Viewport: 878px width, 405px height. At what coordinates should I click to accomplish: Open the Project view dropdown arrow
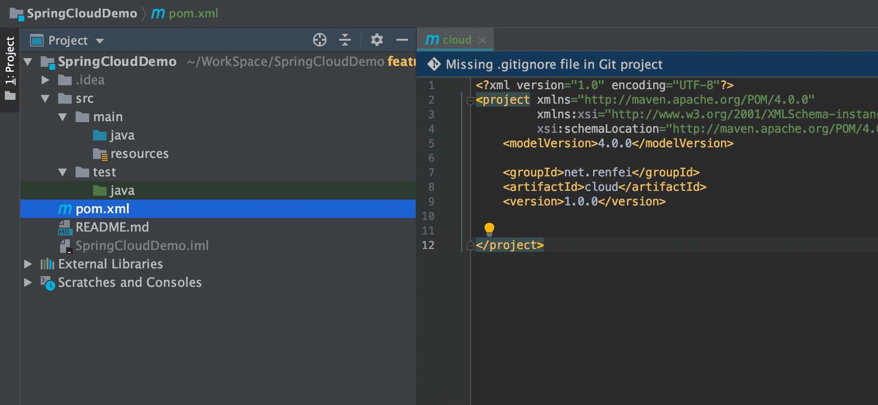coord(100,41)
